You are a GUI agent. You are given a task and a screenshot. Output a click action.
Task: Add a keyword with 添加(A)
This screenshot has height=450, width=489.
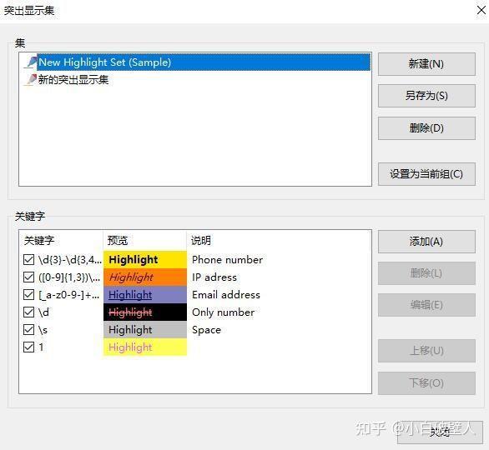(426, 242)
